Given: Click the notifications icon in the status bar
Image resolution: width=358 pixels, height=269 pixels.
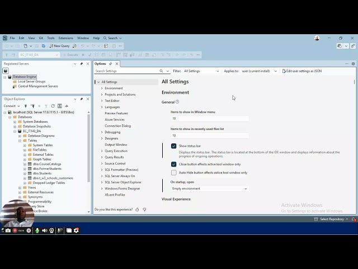Looking at the screenshot, I should tap(354, 219).
